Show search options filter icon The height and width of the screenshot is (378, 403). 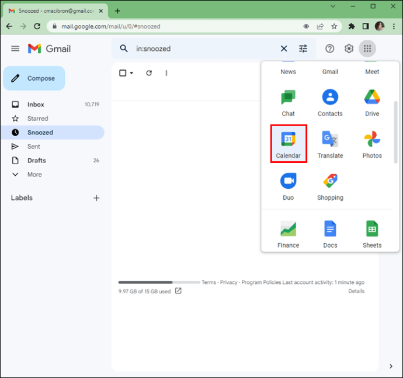tap(303, 48)
